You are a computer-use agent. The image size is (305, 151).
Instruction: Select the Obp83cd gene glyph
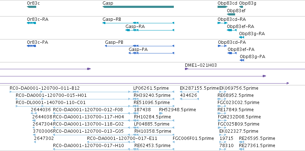[x=223, y=7]
